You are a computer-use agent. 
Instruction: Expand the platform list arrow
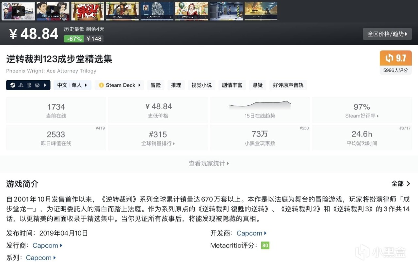[x=45, y=85]
